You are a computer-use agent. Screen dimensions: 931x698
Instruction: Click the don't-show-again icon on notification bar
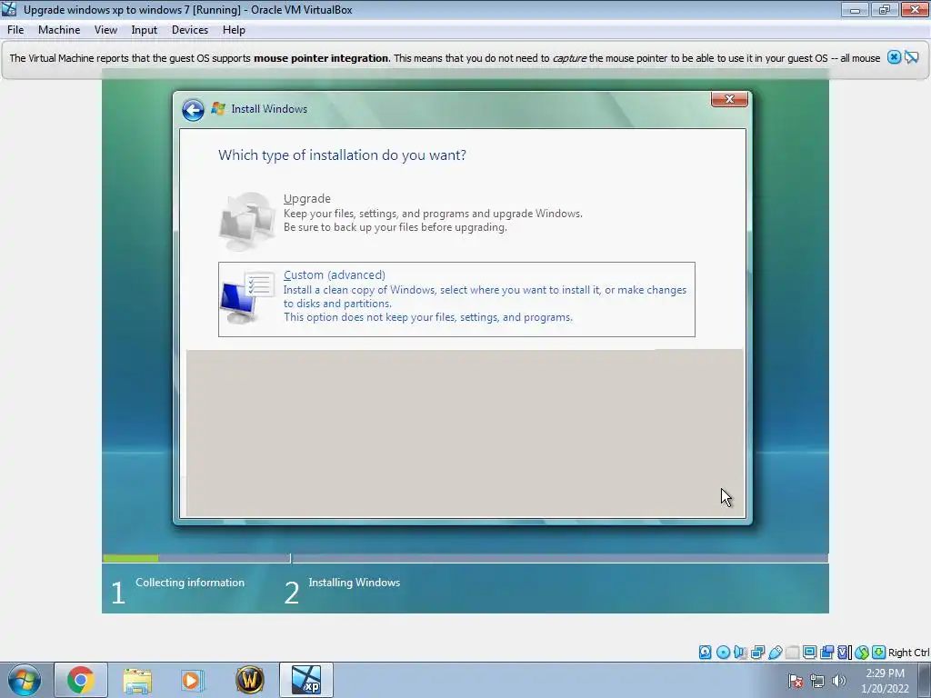[x=912, y=57]
